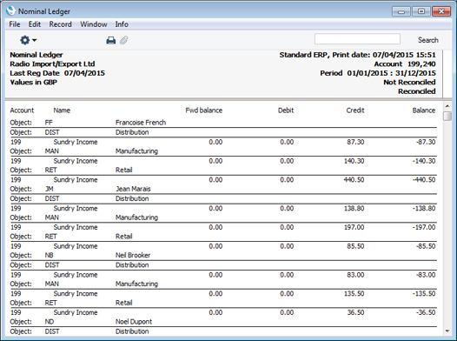The height and width of the screenshot is (341, 457).
Task: Click the Neil Brooker object name
Action: tap(133, 255)
